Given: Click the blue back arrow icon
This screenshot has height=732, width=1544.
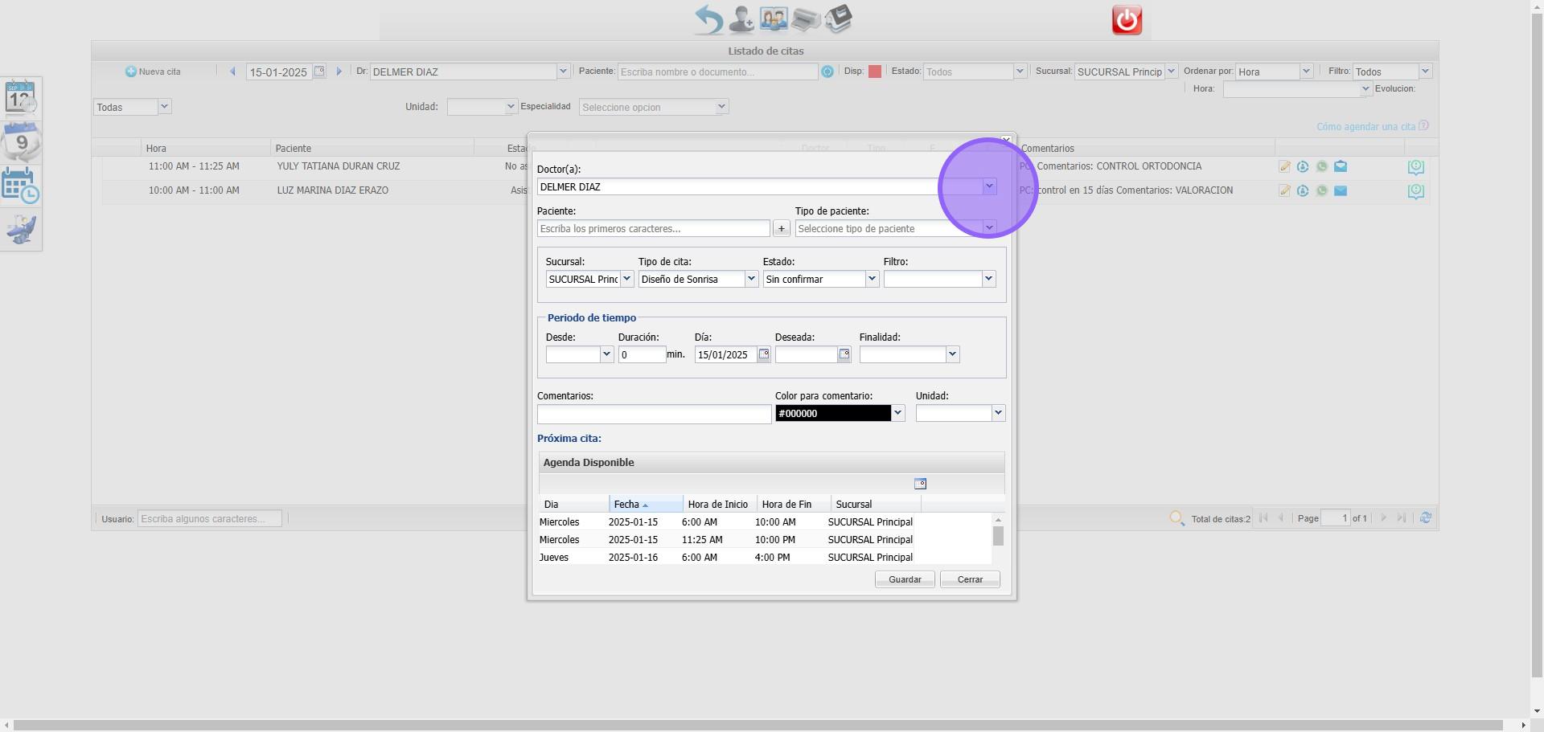Looking at the screenshot, I should [708, 19].
